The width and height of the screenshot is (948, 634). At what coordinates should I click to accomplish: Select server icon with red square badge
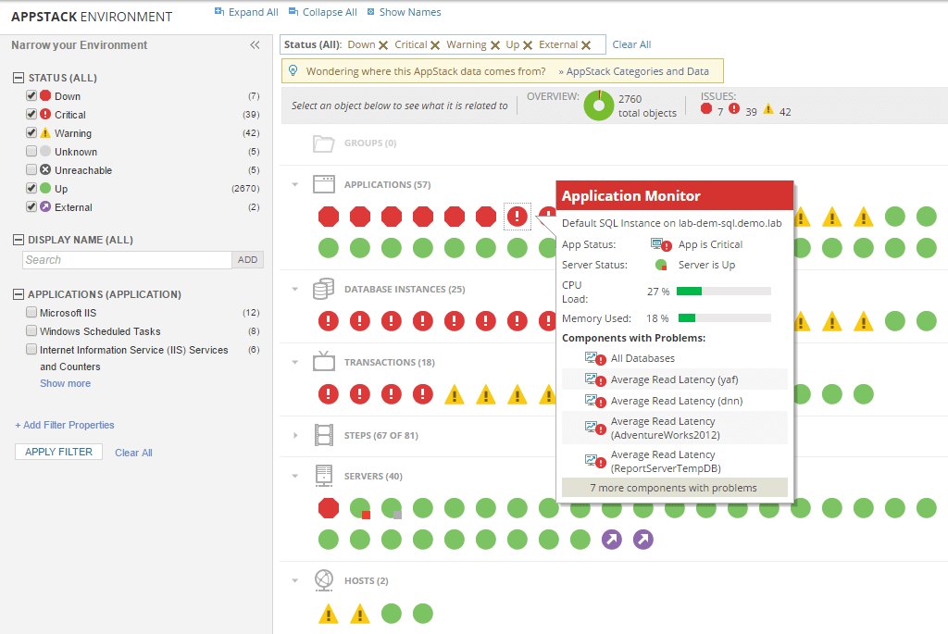point(360,508)
